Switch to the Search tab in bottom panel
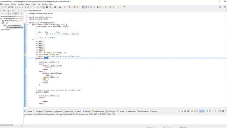The height and width of the screenshot is (128, 227). tap(78, 111)
